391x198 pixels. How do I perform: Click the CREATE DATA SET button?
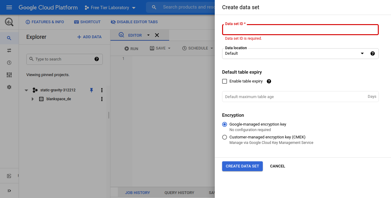(242, 166)
